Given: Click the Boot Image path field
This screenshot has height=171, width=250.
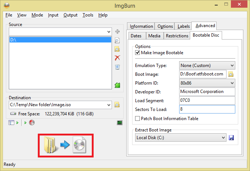Looking at the screenshot, I should click(203, 74).
